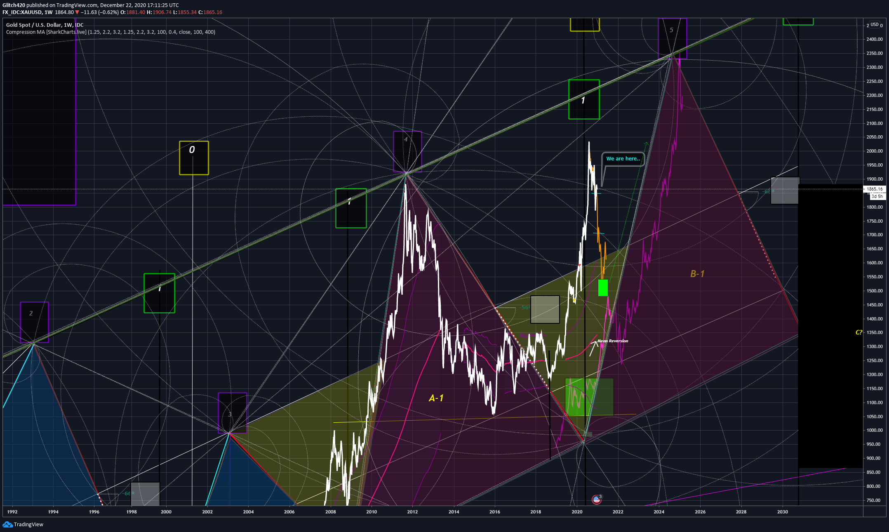This screenshot has height=532, width=889.
Task: Click the current price label 1865.16
Action: (x=875, y=189)
